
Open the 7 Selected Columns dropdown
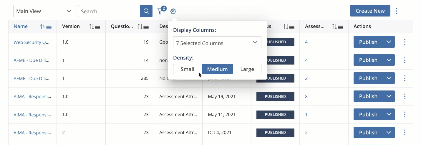(x=217, y=42)
